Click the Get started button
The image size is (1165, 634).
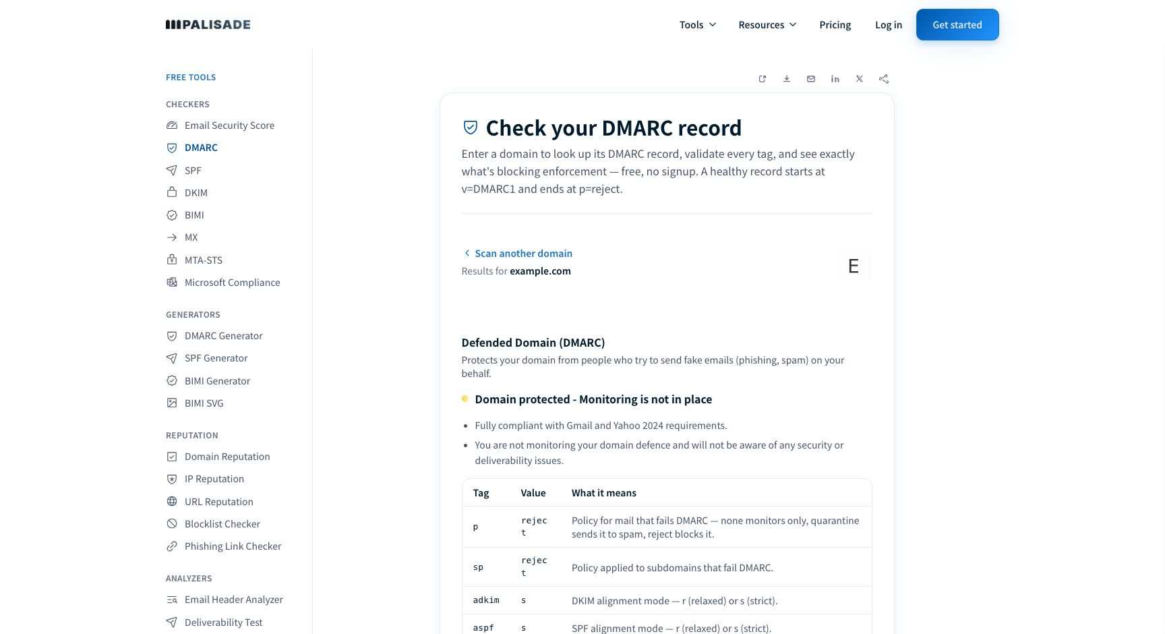pyautogui.click(x=957, y=25)
